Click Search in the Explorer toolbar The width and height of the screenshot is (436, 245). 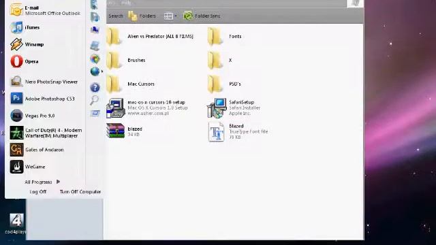[116, 16]
